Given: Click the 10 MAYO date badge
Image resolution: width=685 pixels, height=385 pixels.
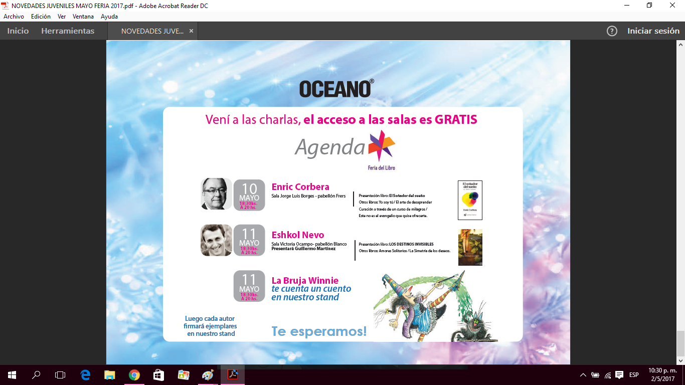Looking at the screenshot, I should pyautogui.click(x=249, y=195).
